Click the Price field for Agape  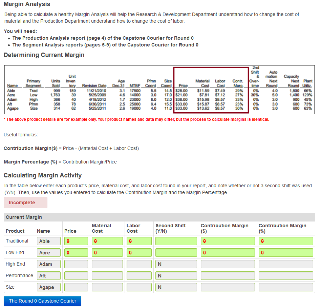pos(76,287)
